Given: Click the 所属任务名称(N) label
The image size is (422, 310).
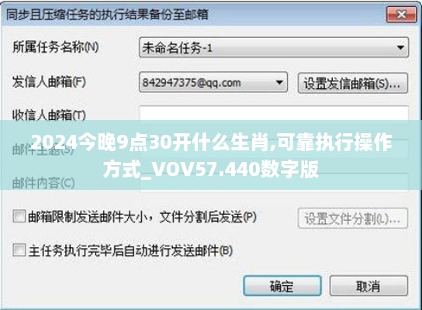Looking at the screenshot, I should 56,47.
